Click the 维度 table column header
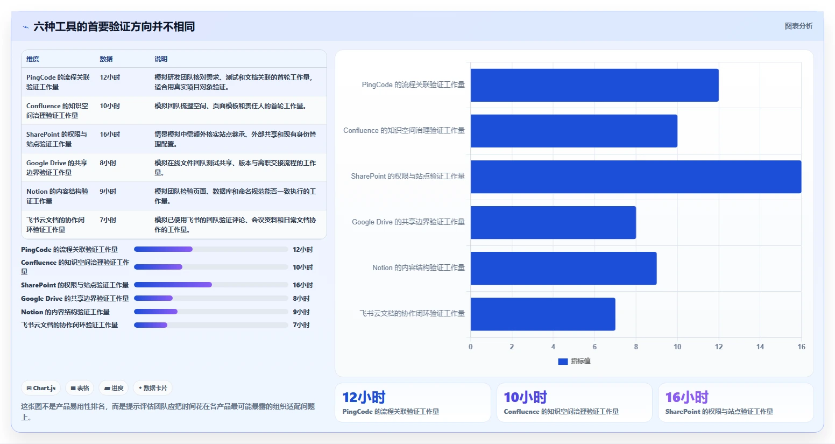Screen dimensions: 835x444 point(33,59)
